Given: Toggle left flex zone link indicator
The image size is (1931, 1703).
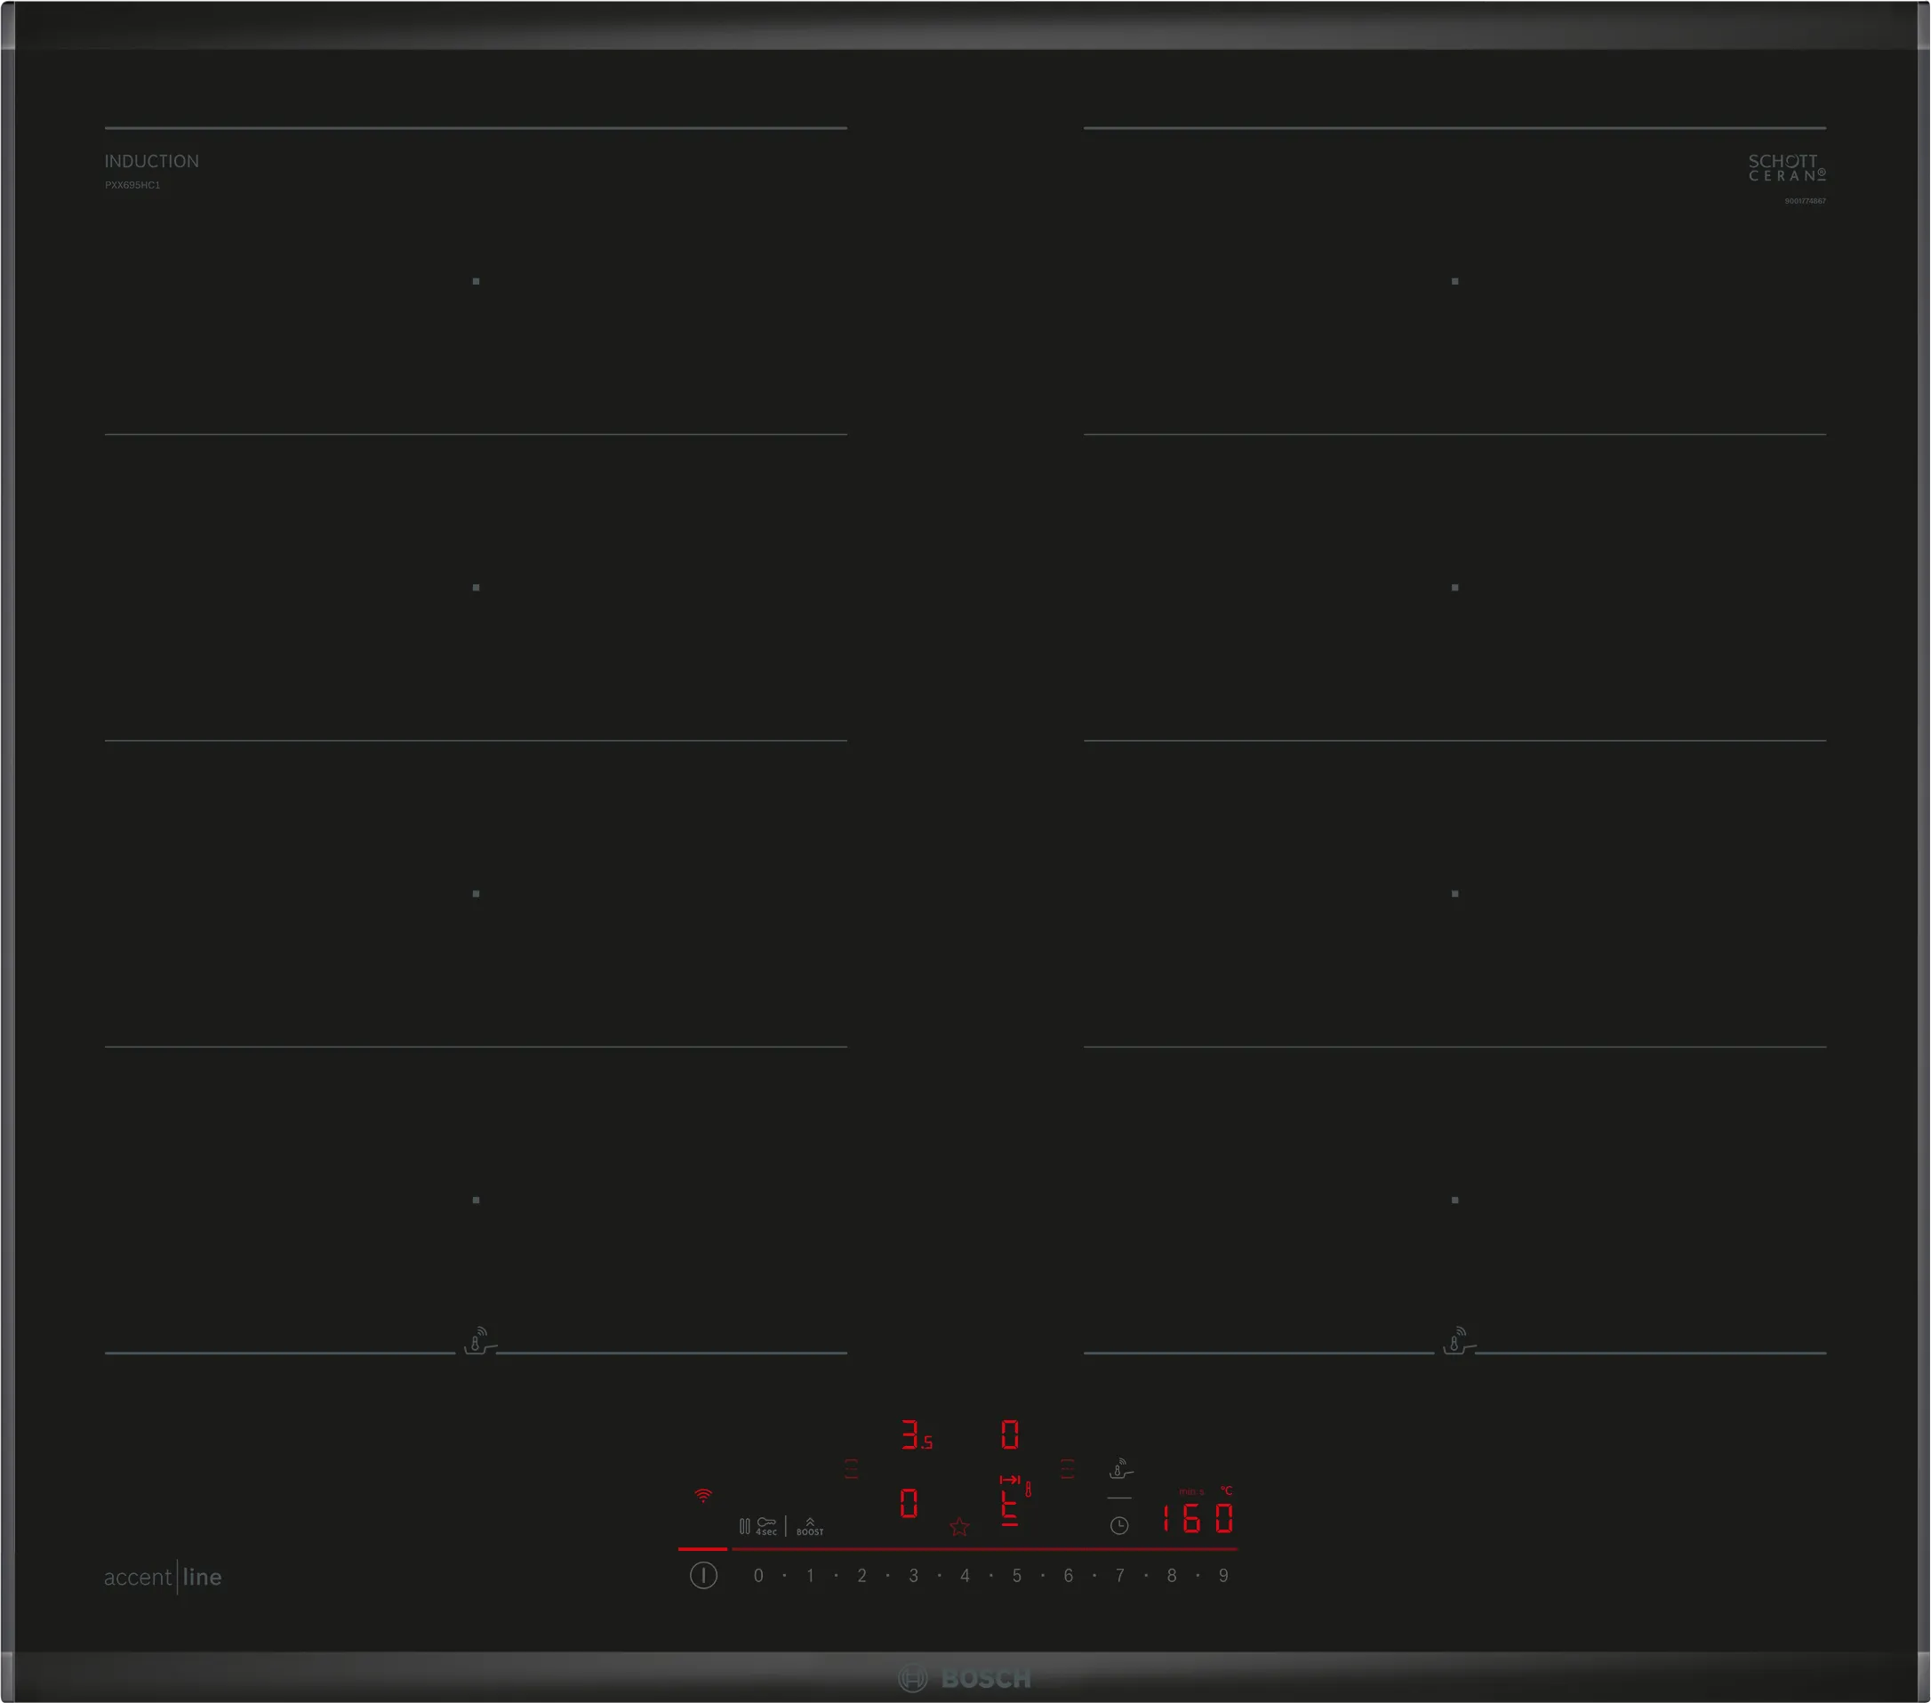Looking at the screenshot, I should tap(851, 1468).
